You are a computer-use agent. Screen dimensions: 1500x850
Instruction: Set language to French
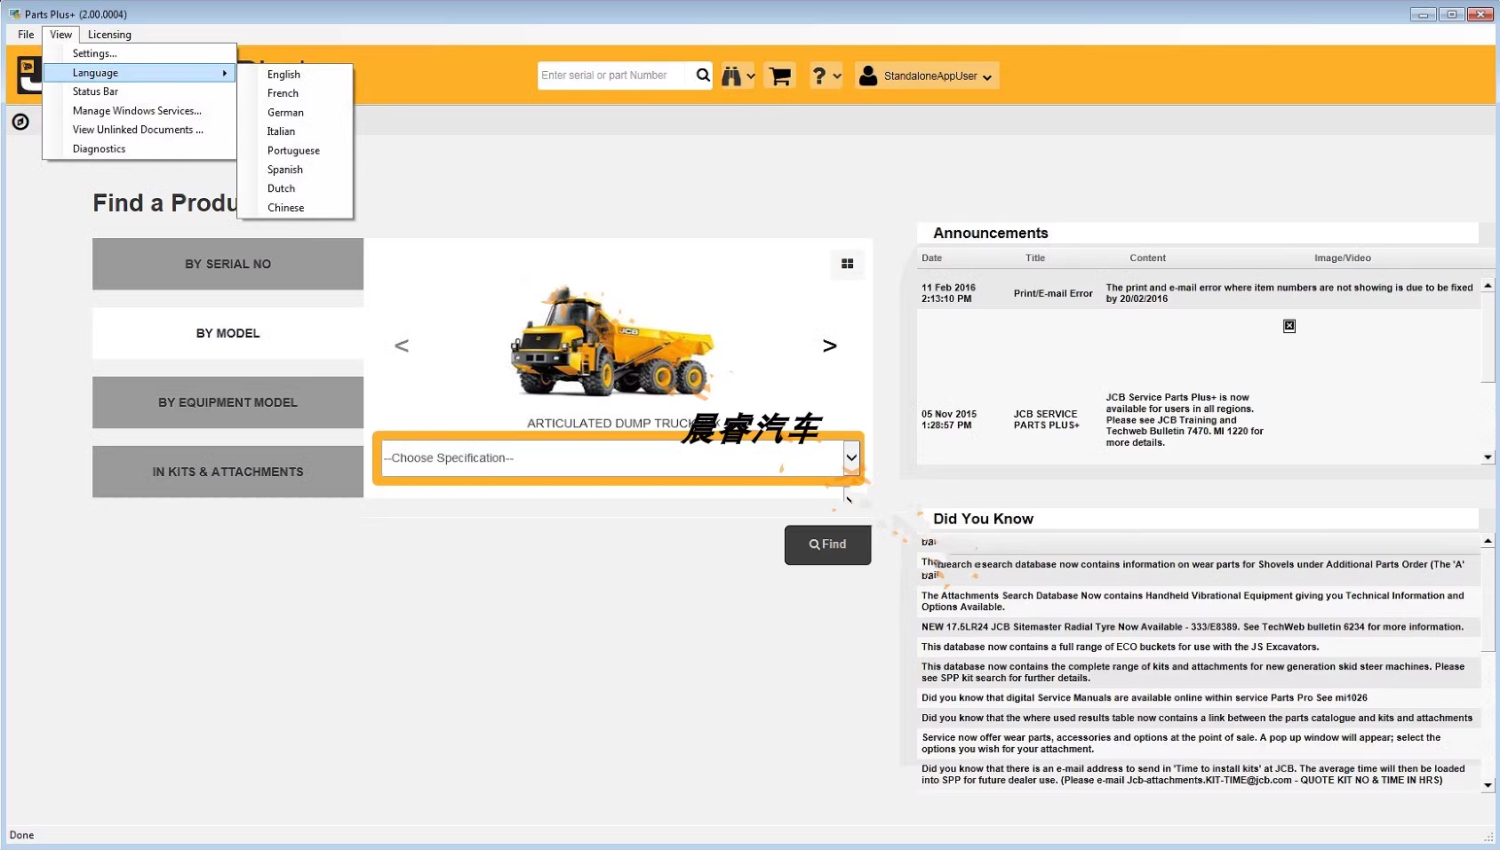point(295,93)
